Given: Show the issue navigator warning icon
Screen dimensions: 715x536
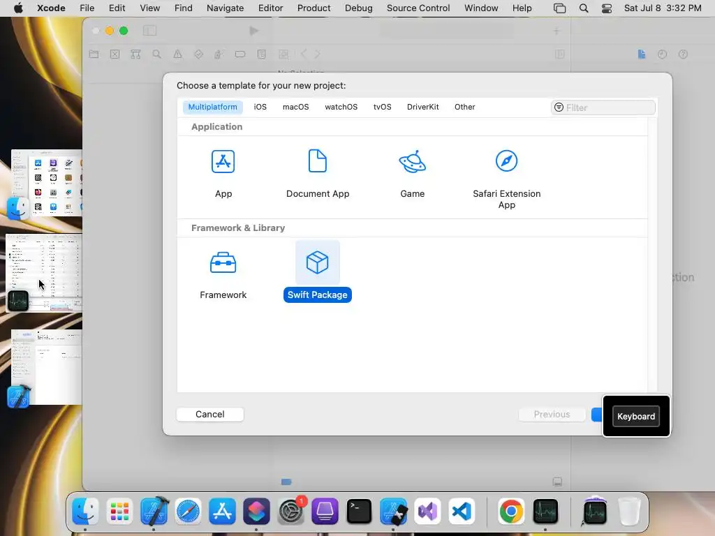Looking at the screenshot, I should 177,54.
